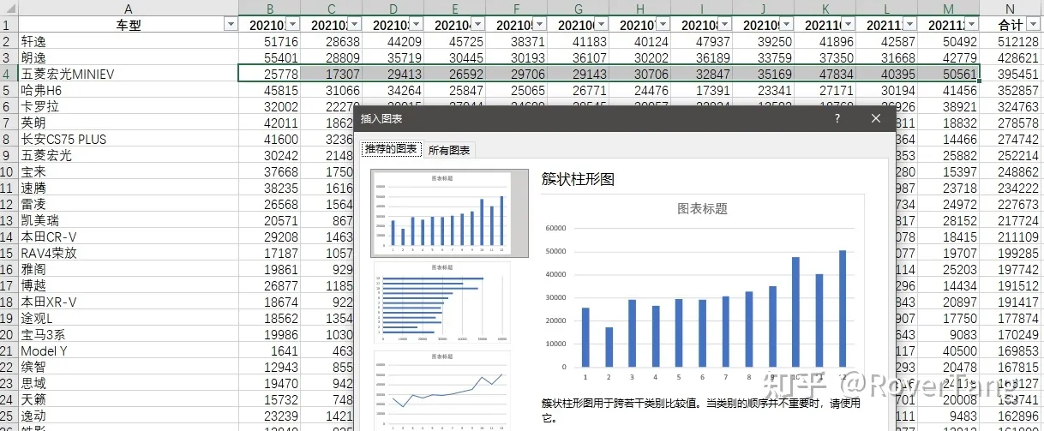Close the 插入图表 dialog with X
Image resolution: width=1044 pixels, height=431 pixels.
pyautogui.click(x=876, y=119)
